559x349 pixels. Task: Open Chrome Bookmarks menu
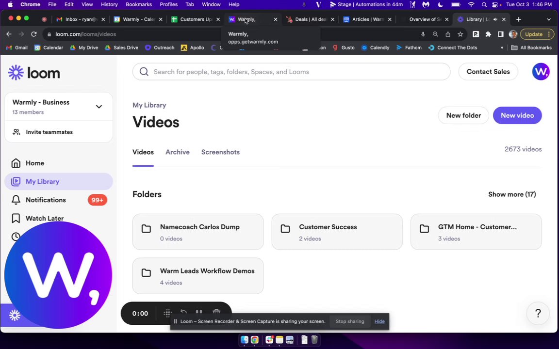139,5
